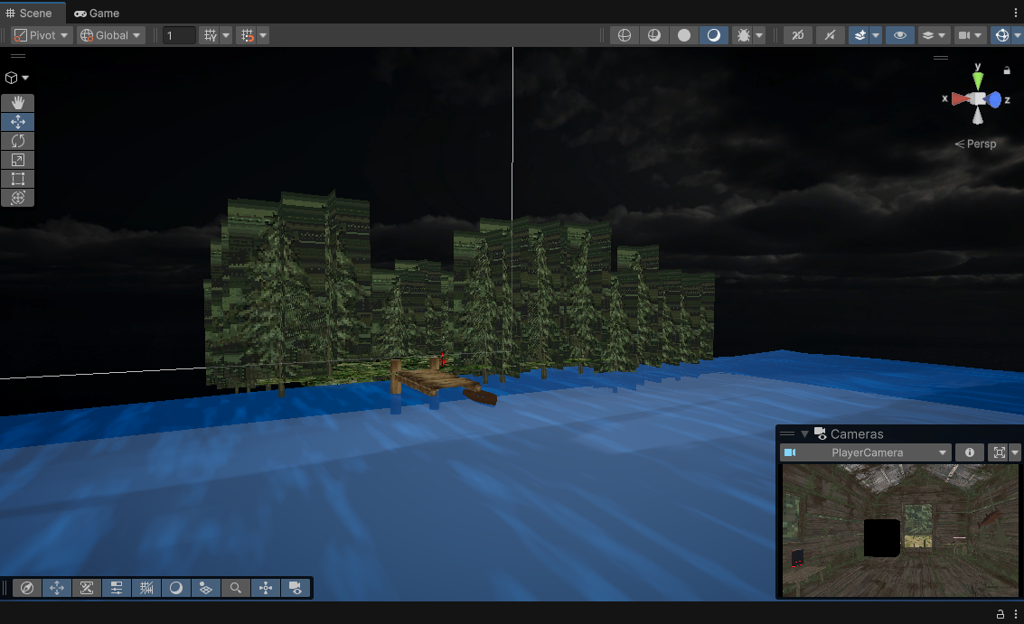The image size is (1024, 624).
Task: Toggle the Tools overlay button
Action: [57, 588]
